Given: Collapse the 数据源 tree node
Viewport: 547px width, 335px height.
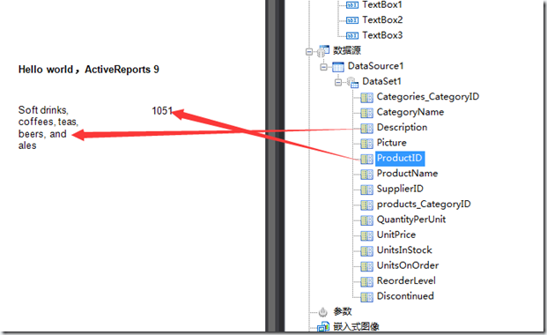Looking at the screenshot, I should pos(309,52).
